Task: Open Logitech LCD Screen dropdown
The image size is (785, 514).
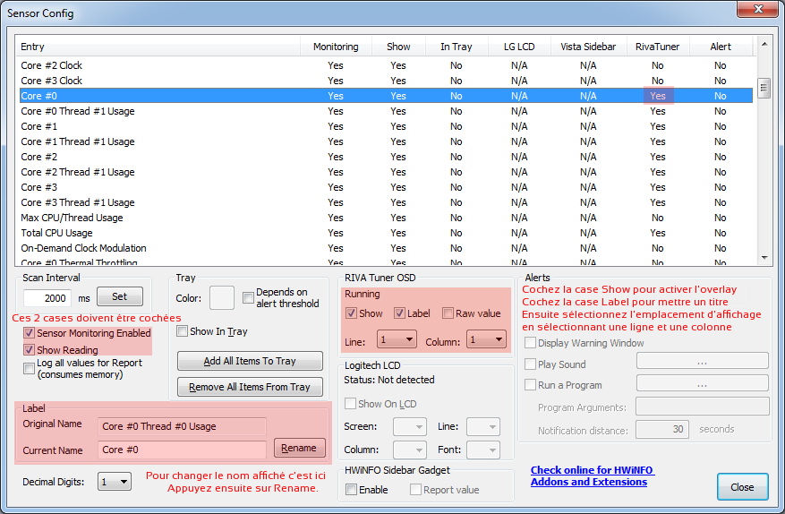Action: [x=410, y=427]
